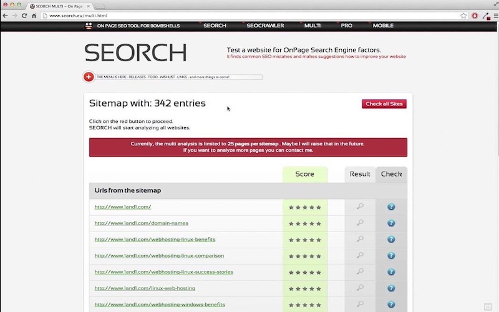The width and height of the screenshot is (499, 312).
Task: Click the blue check icon for webhosting-linux-comparison
Action: [x=391, y=256]
